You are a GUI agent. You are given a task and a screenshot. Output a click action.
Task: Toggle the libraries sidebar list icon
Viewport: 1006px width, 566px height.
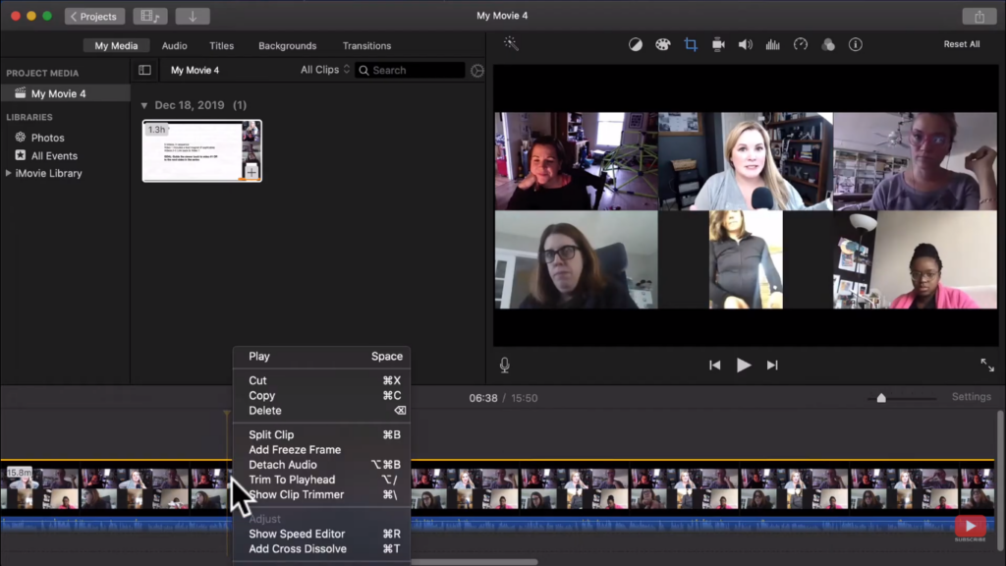click(145, 70)
